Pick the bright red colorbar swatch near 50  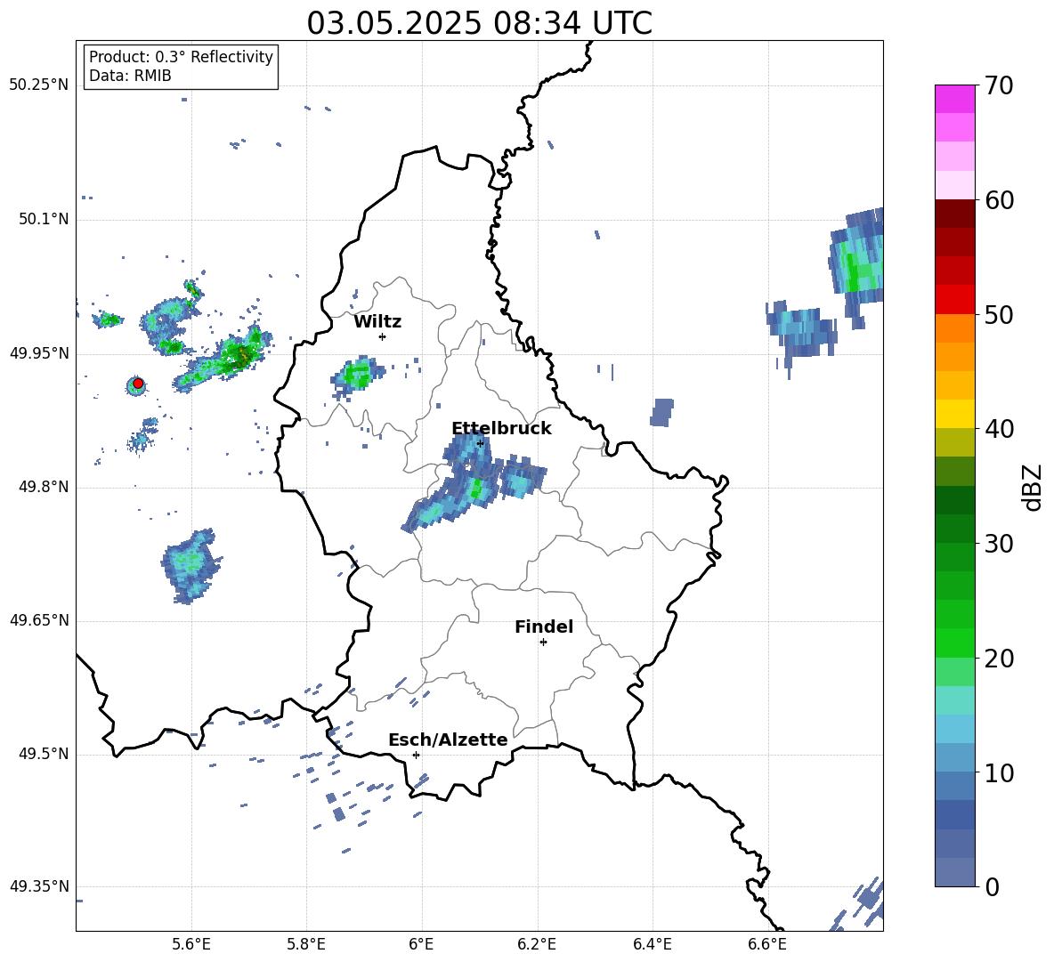coord(954,300)
